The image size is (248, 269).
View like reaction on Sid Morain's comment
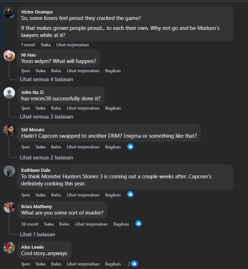130,147
